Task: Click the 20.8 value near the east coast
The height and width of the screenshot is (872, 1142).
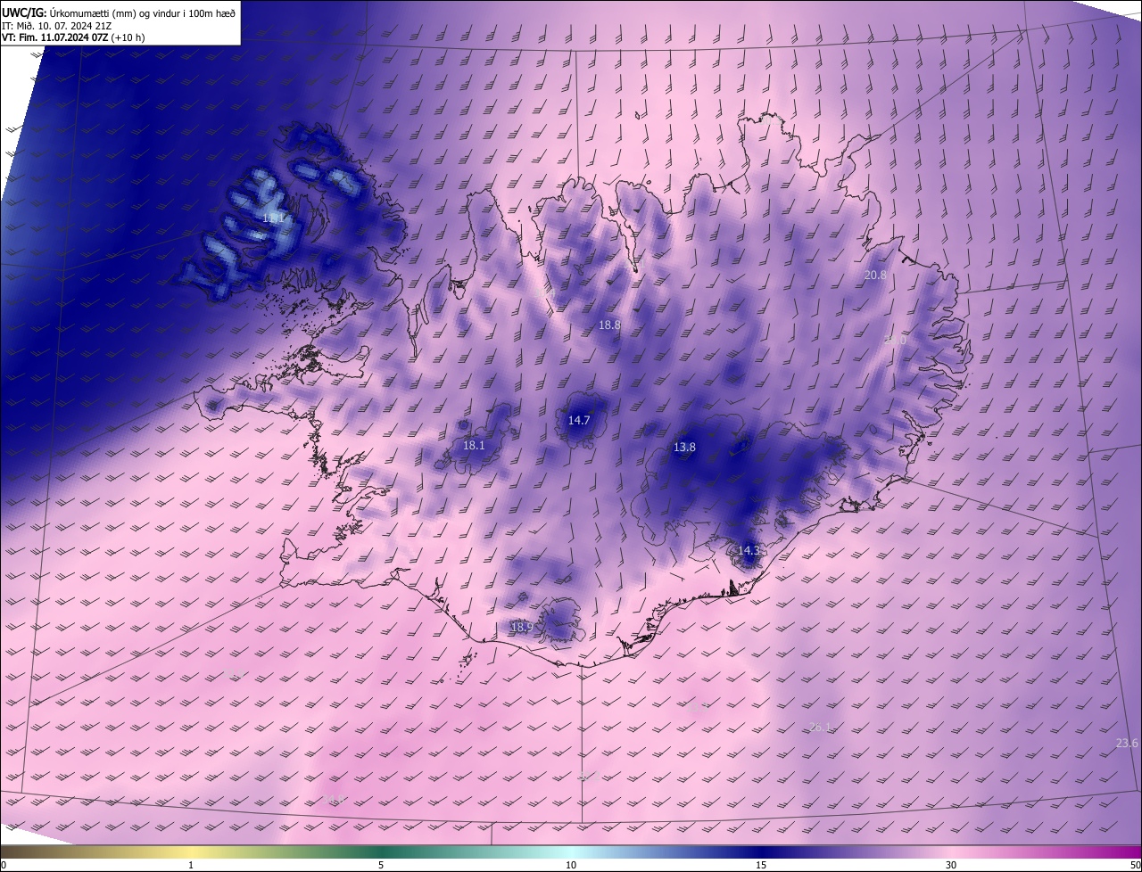Action: [876, 276]
